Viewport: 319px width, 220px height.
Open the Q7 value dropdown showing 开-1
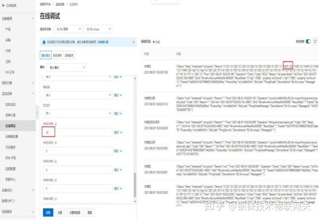(x=78, y=113)
